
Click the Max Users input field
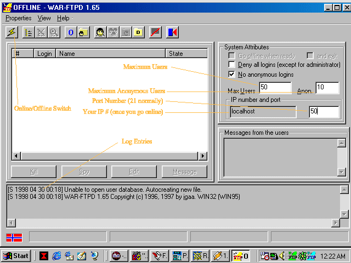[x=275, y=87]
